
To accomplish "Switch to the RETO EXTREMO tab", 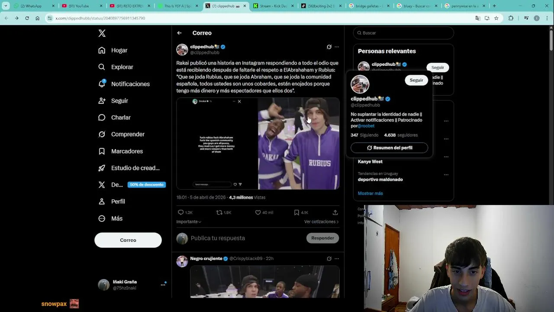I will coord(129,6).
